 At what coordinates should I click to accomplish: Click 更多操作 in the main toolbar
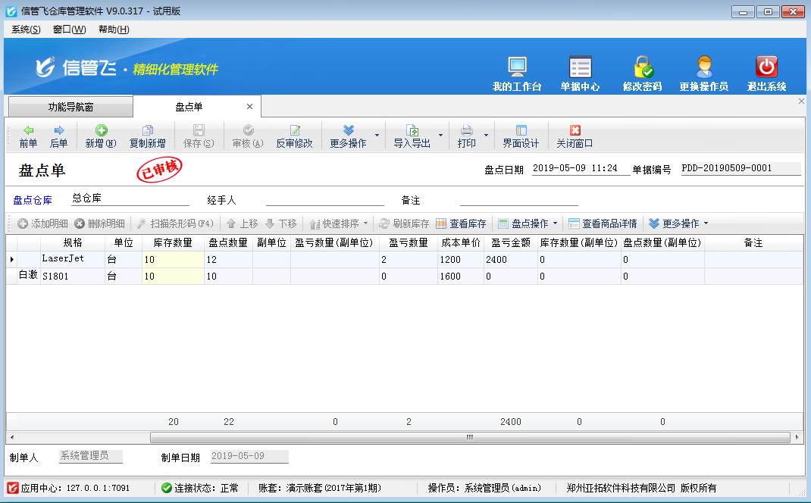coord(348,136)
